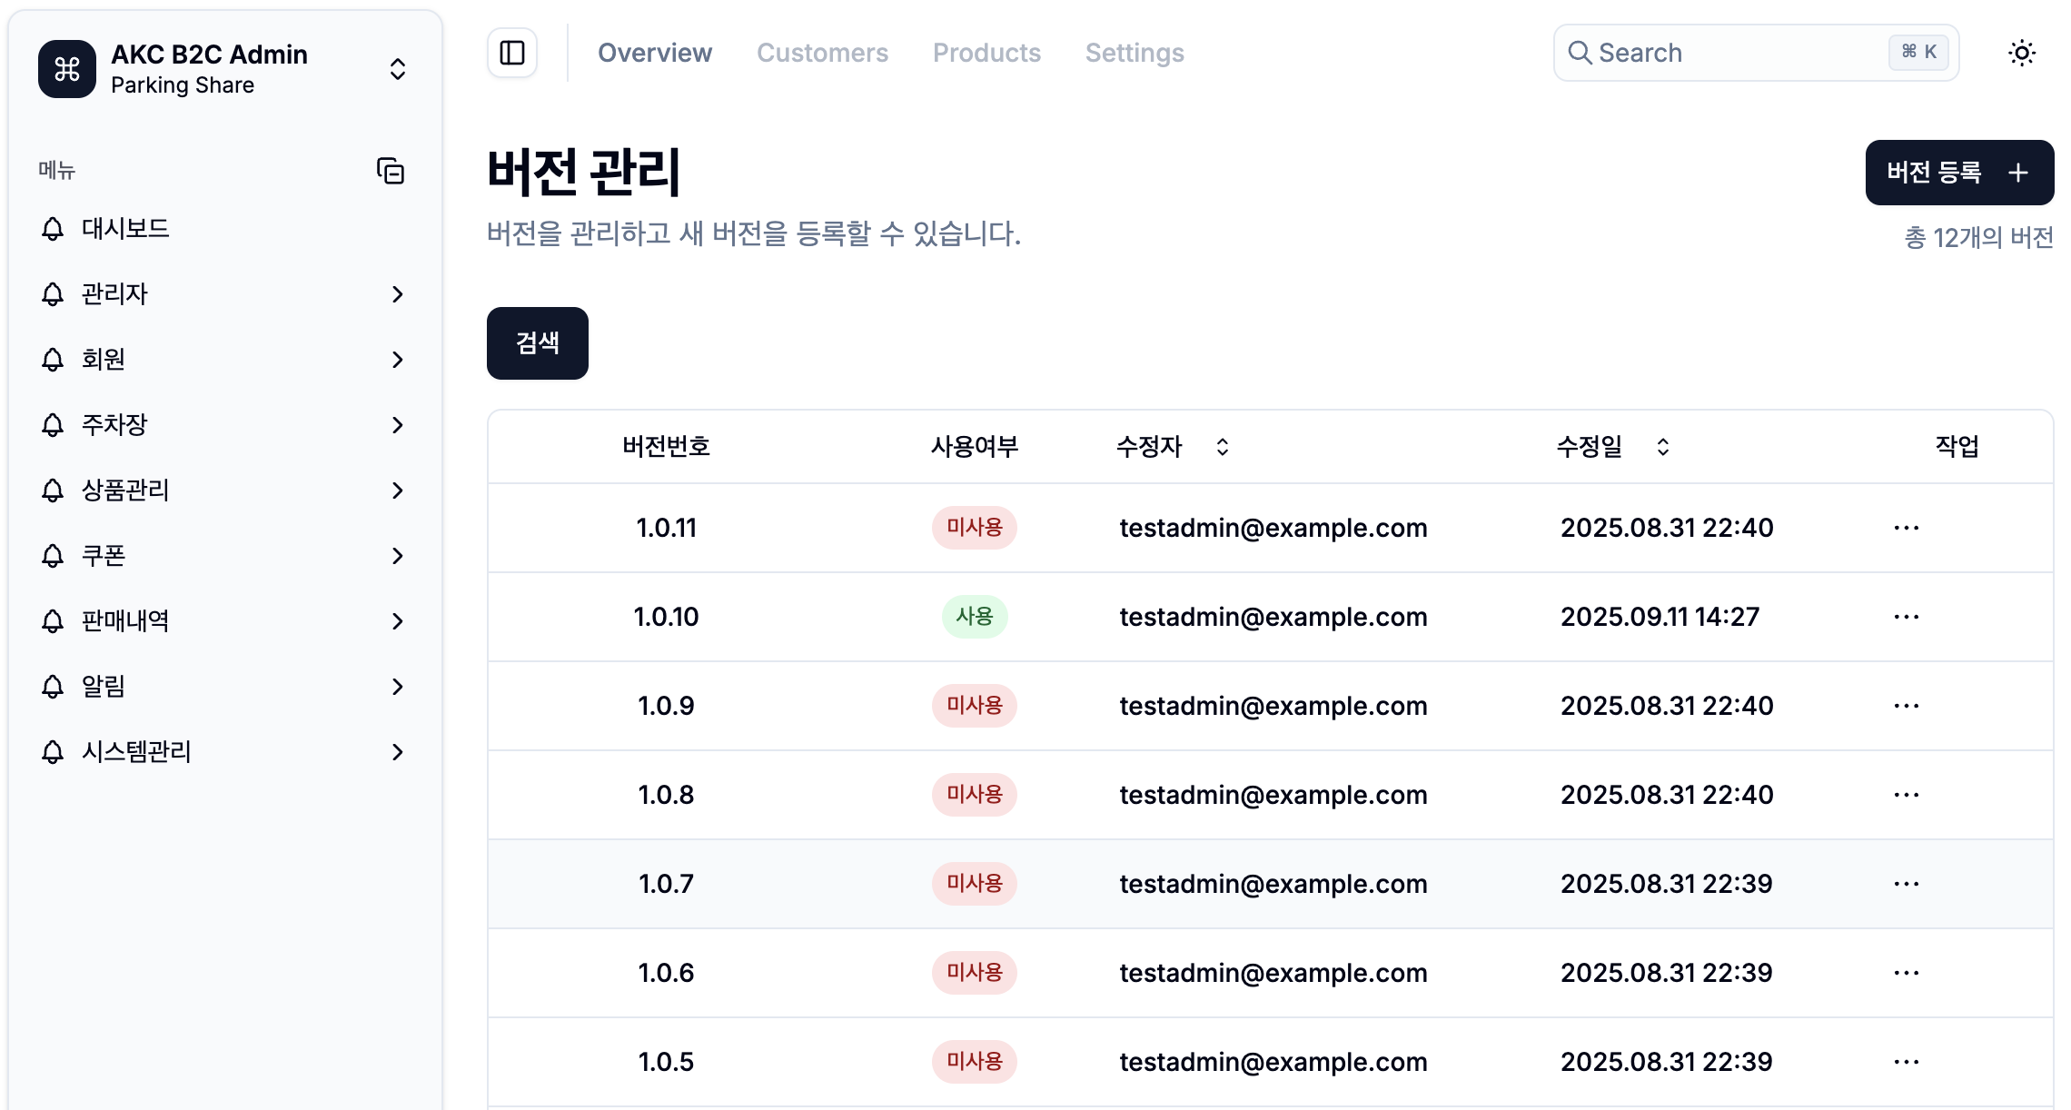Viewport: 2071px width, 1110px height.
Task: Open the Settings tab
Action: click(1135, 53)
